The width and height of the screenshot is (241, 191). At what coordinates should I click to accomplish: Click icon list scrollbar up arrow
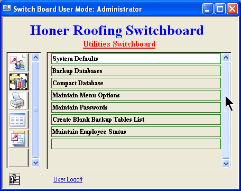36,57
